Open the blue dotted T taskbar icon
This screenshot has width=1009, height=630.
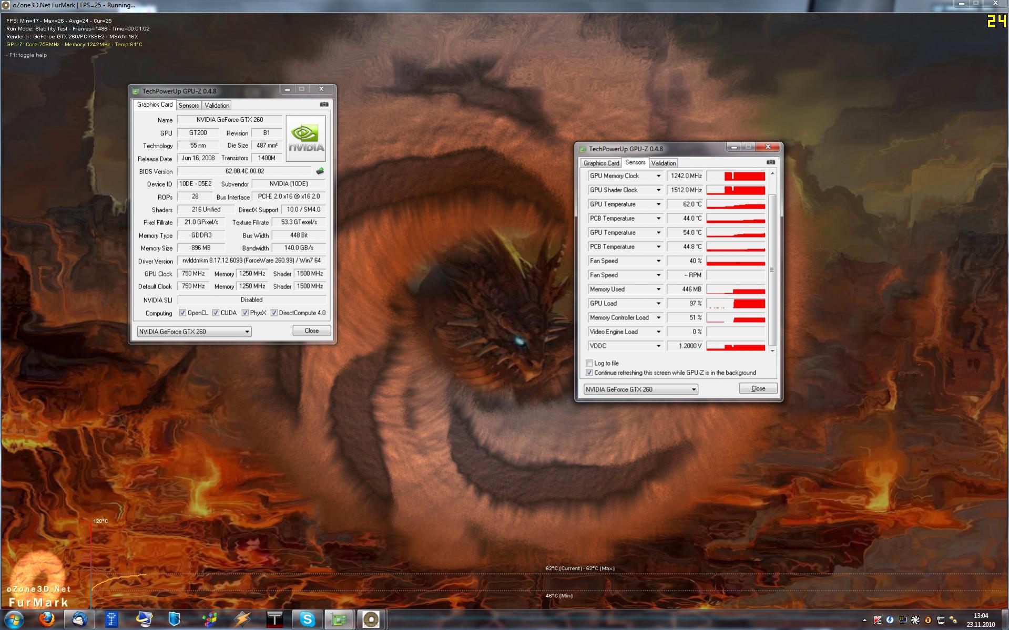111,619
